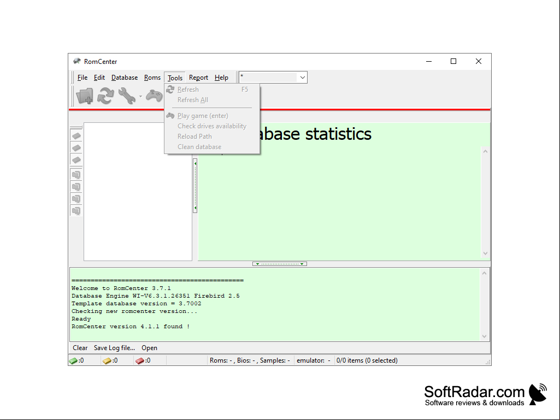The width and height of the screenshot is (560, 420).
Task: Click the log pane scroll up arrow
Action: click(x=484, y=273)
